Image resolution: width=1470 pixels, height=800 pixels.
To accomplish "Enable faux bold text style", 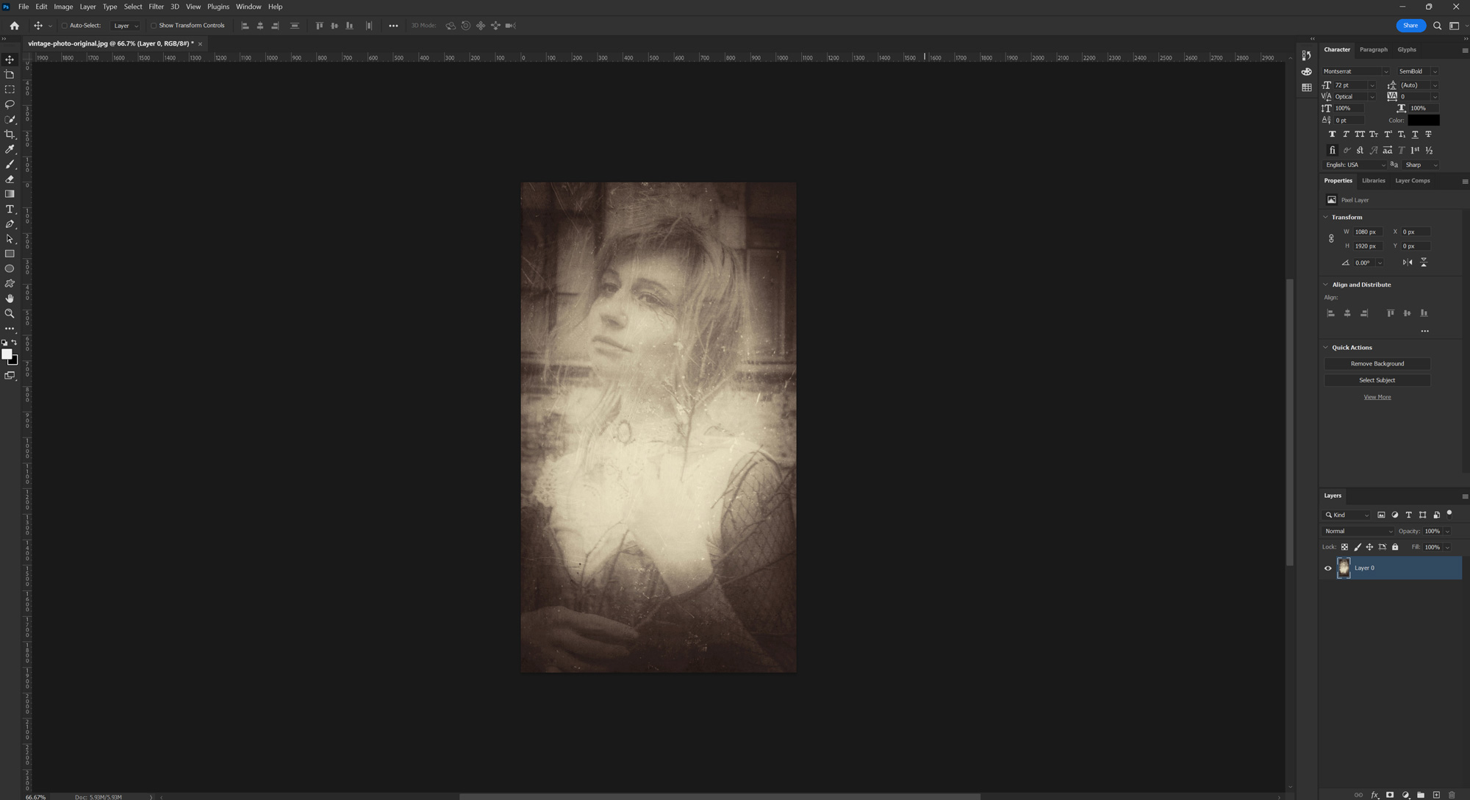I will (1332, 133).
